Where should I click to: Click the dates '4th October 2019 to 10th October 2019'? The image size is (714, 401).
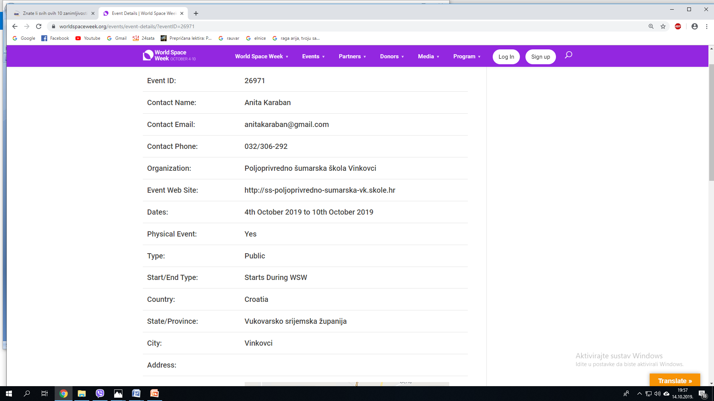309,212
